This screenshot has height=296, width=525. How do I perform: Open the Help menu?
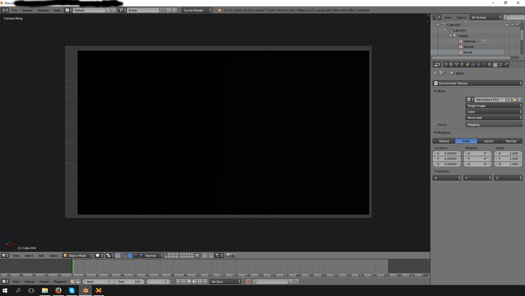click(57, 10)
